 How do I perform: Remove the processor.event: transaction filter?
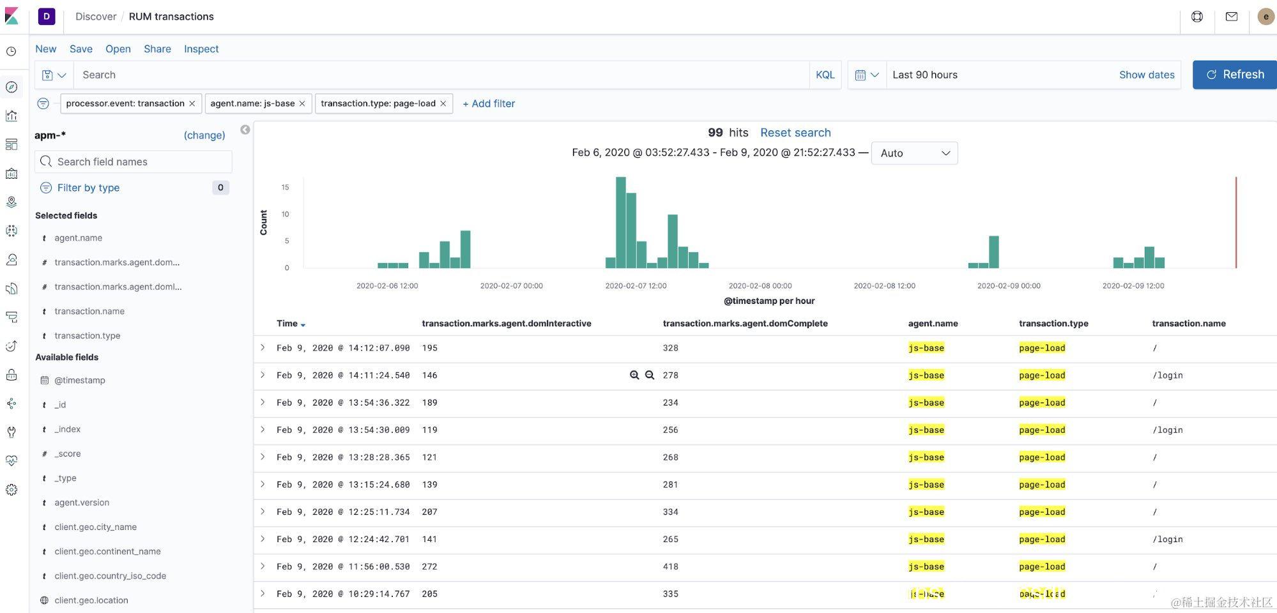tap(192, 103)
